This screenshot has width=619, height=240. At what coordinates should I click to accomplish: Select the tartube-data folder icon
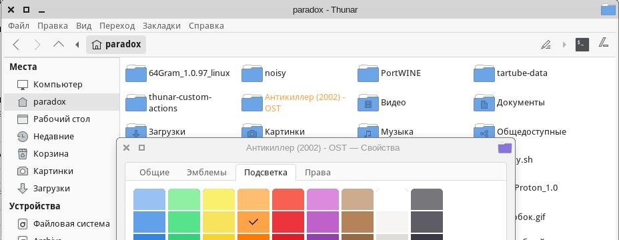(x=484, y=73)
